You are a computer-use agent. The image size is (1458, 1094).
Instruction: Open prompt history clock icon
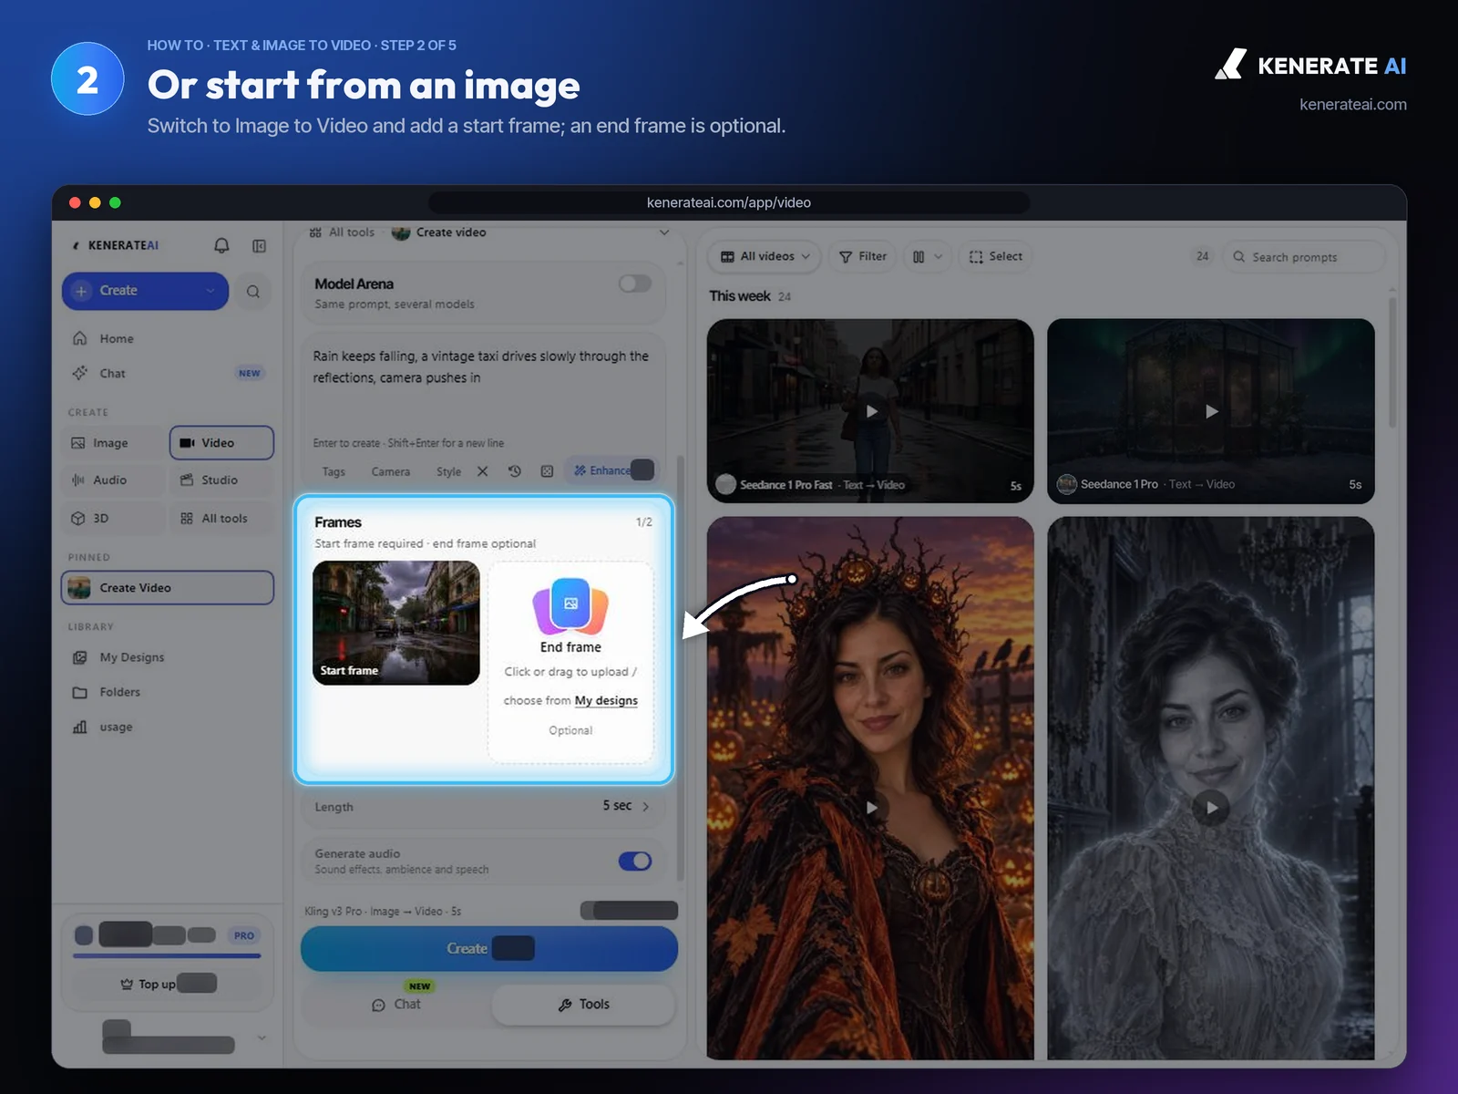pyautogui.click(x=515, y=471)
